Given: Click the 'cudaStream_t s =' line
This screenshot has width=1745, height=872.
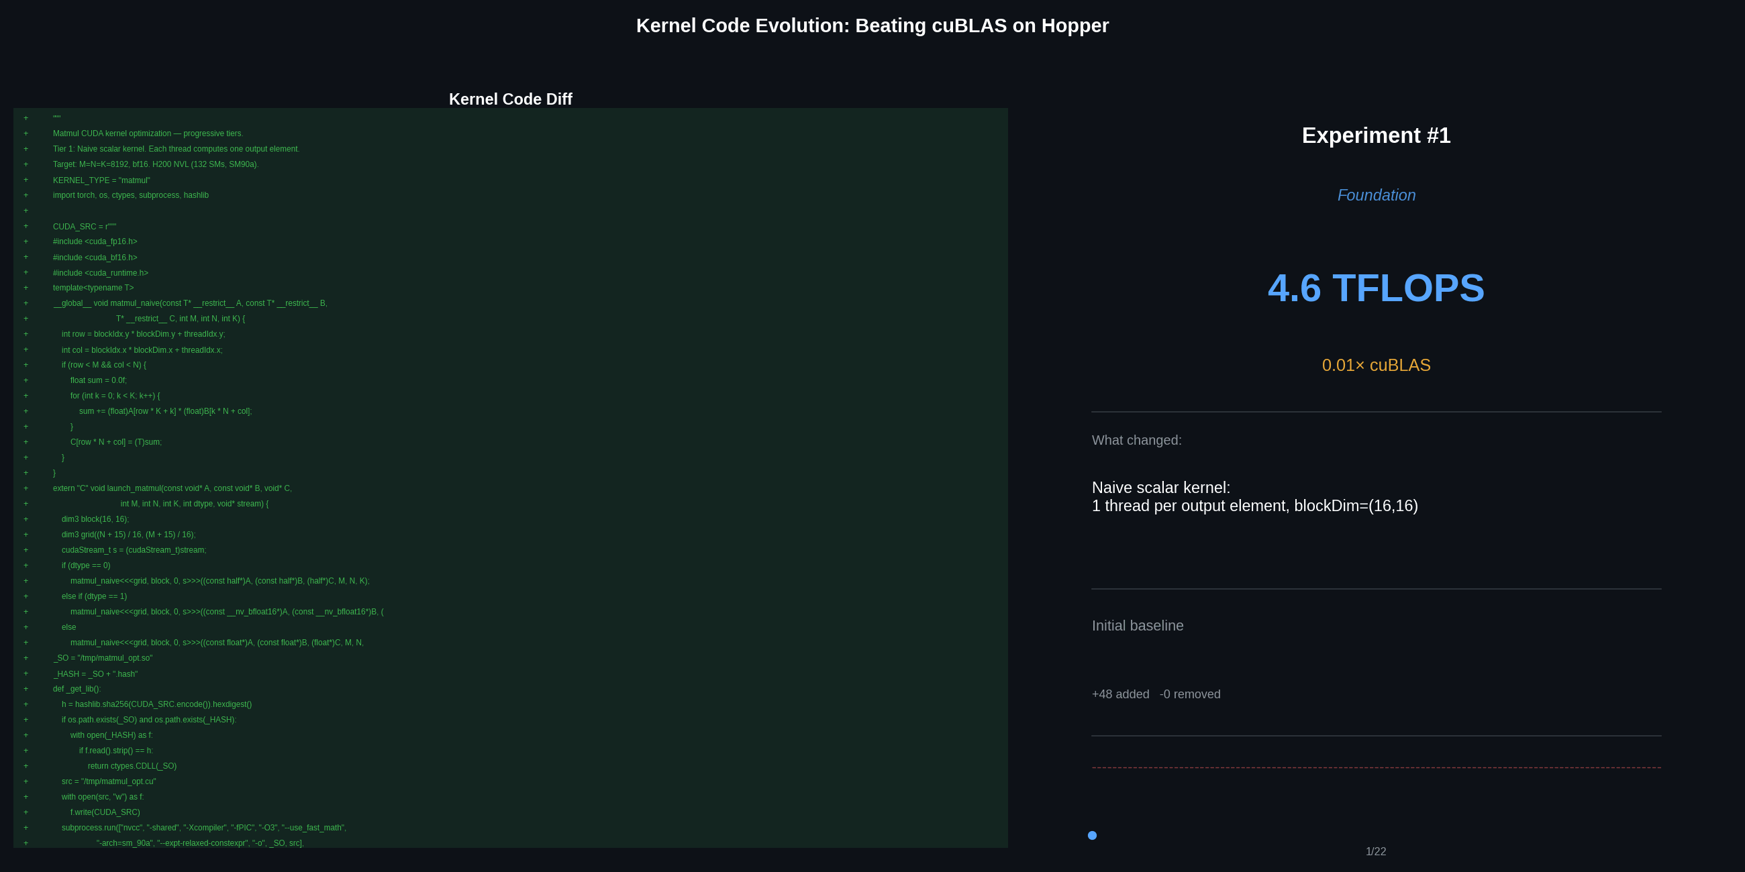Looking at the screenshot, I should [x=134, y=551].
